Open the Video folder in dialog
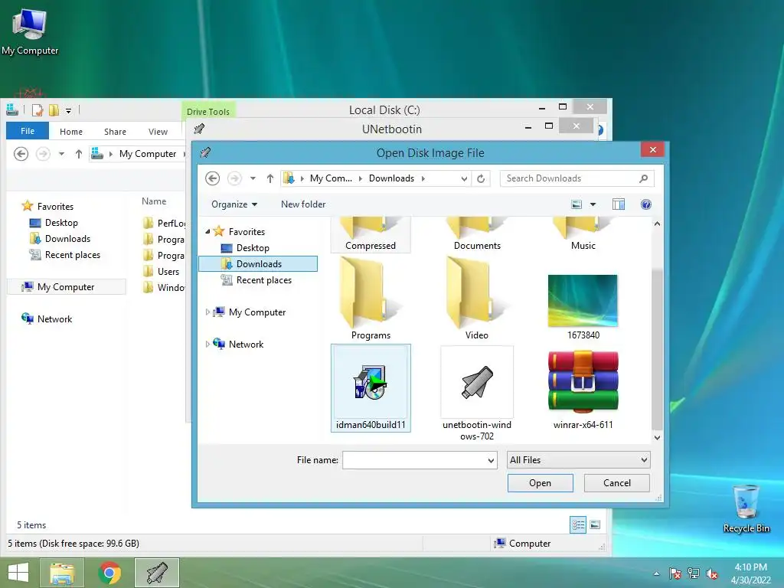Image resolution: width=784 pixels, height=588 pixels. [476, 299]
